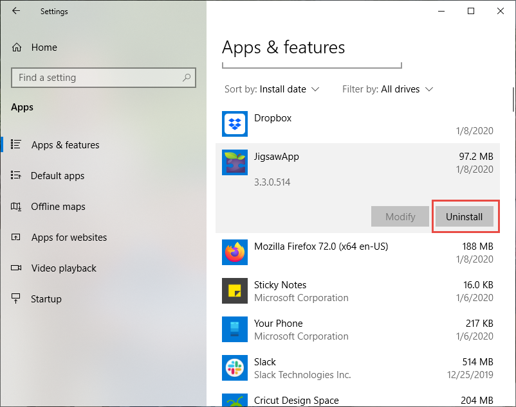Go back using the back arrow

point(16,11)
